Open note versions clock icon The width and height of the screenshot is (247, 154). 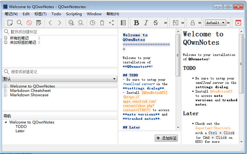[x=92, y=23]
